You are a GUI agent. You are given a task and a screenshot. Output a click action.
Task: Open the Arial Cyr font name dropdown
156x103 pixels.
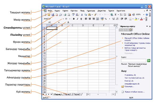pos(63,19)
